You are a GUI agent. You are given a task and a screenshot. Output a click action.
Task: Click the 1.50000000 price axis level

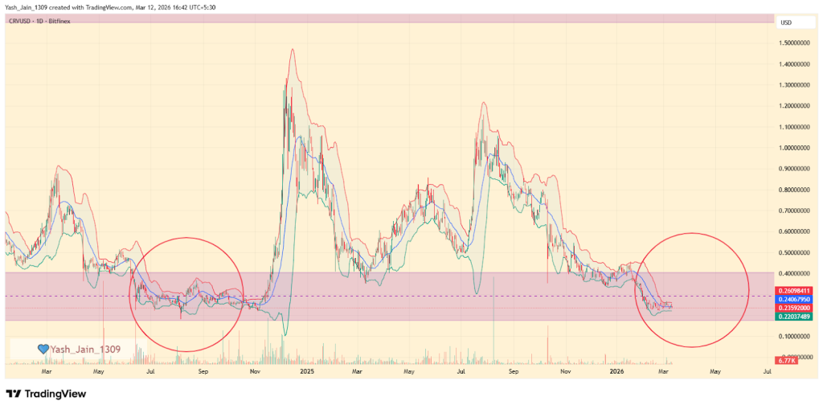pos(796,43)
